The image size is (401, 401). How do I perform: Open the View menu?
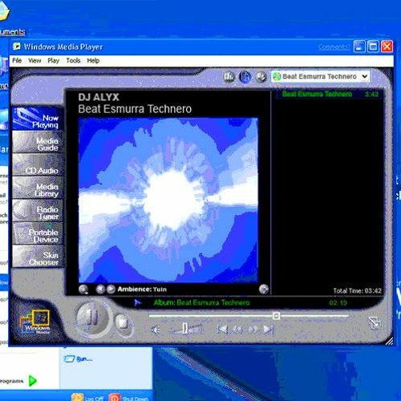tap(34, 60)
